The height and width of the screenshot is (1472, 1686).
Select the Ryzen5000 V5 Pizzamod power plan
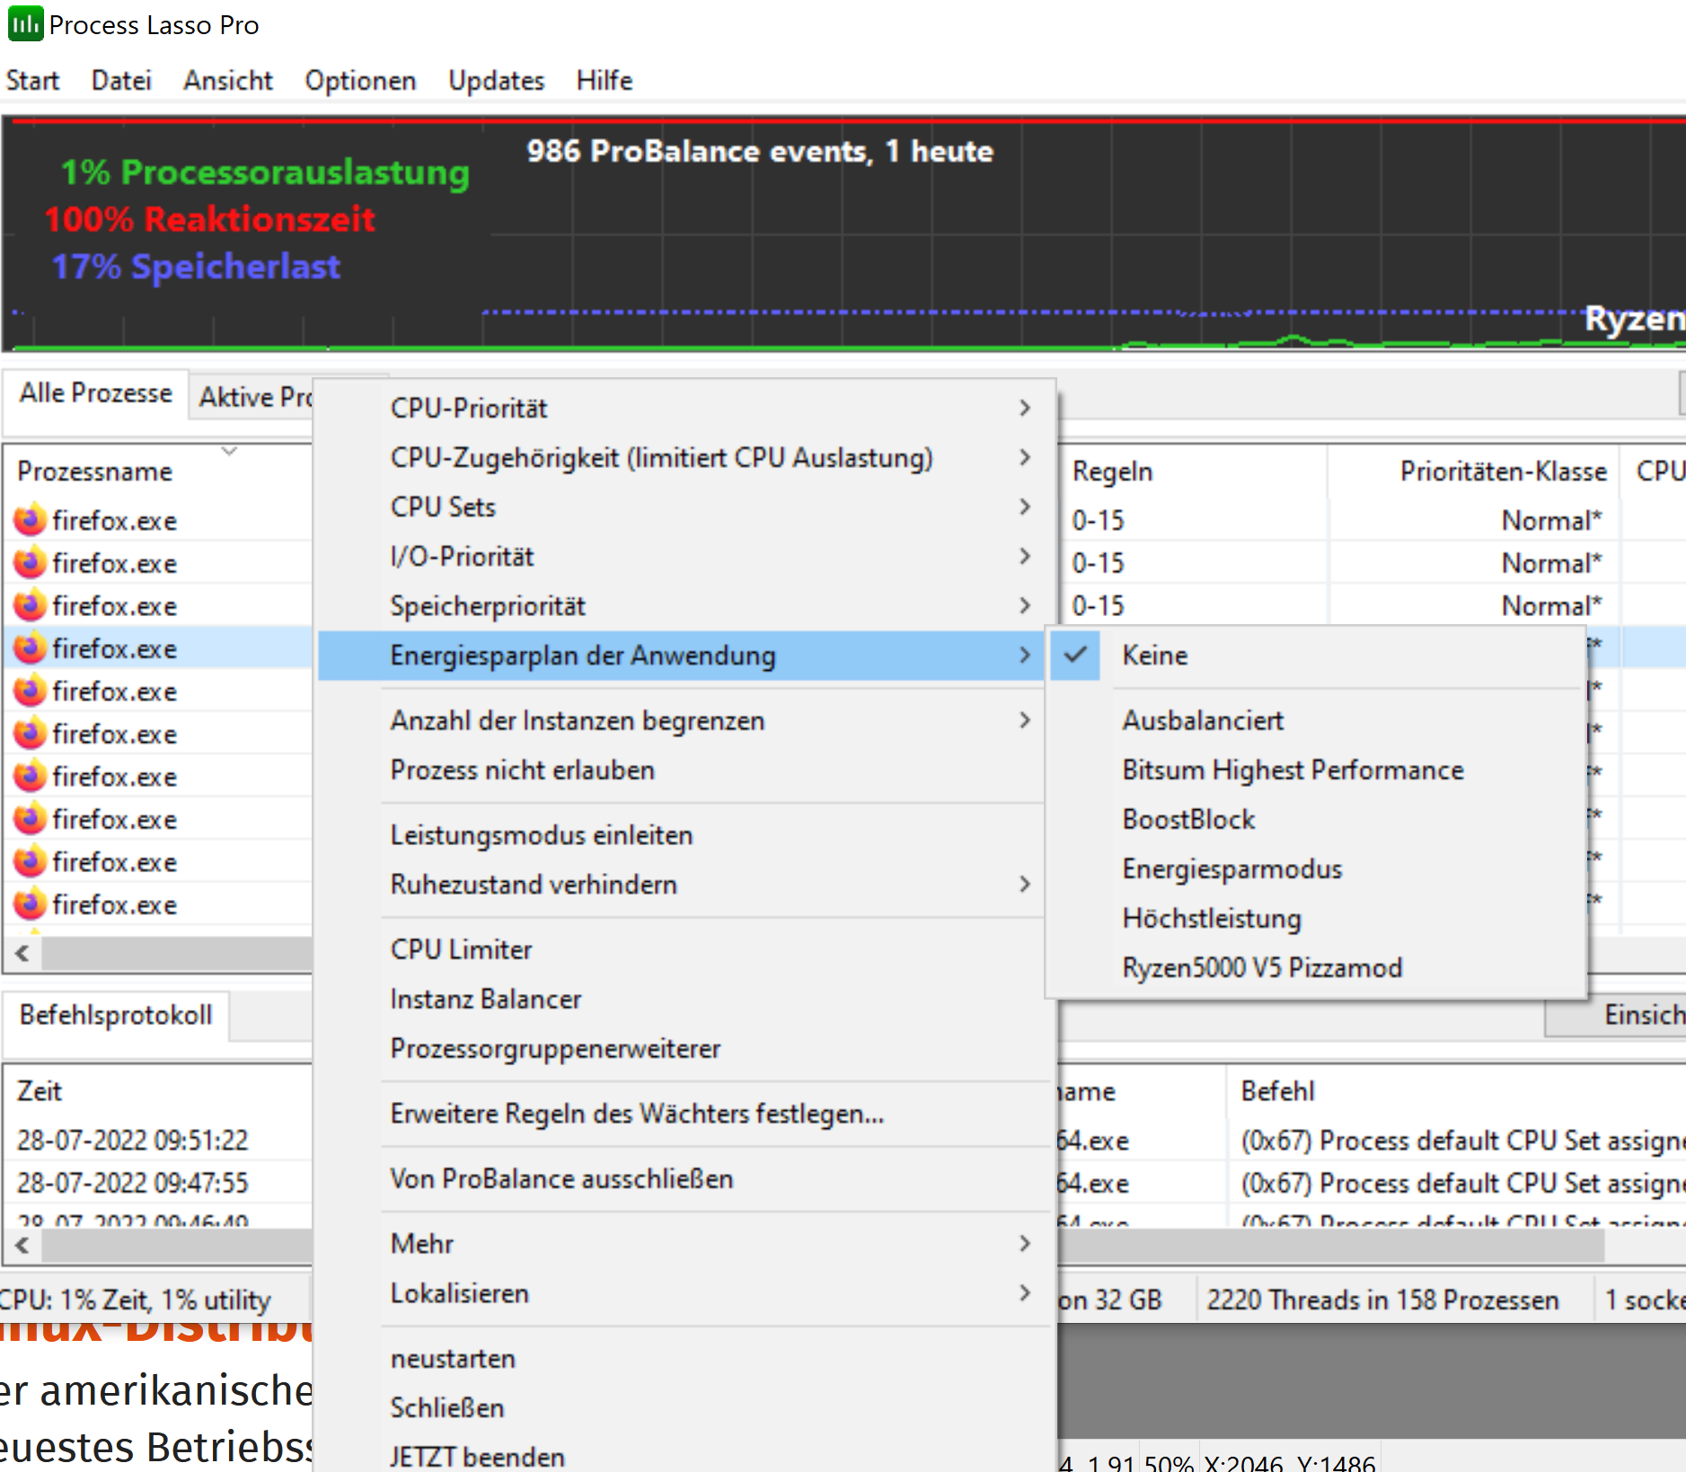[x=1316, y=967]
